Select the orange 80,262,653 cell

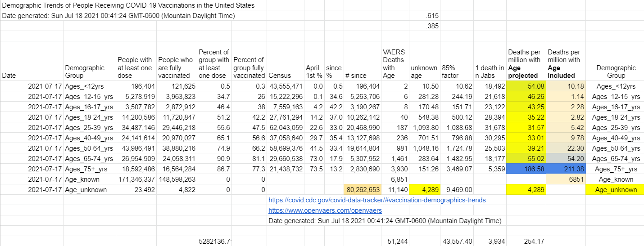pos(363,190)
